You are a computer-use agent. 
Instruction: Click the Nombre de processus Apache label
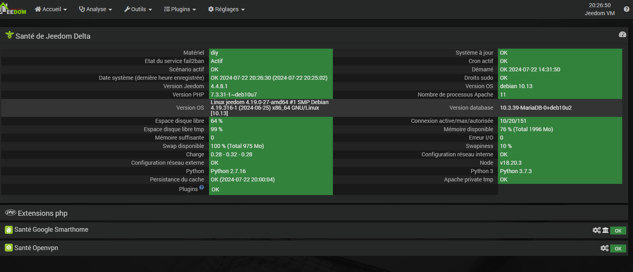pyautogui.click(x=456, y=95)
